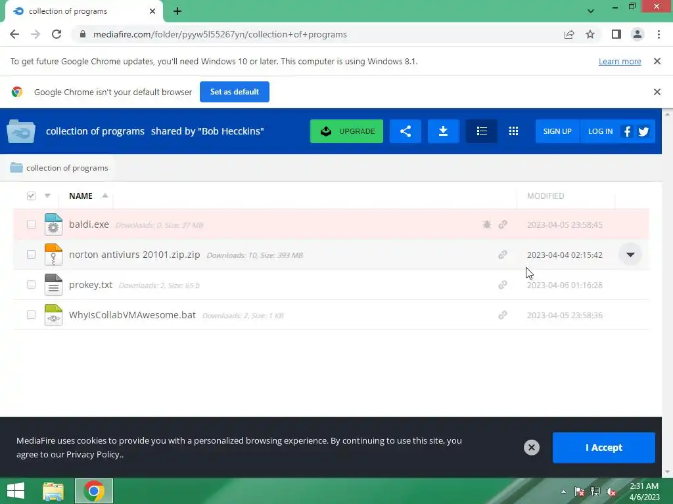Close the default browser prompt bar
Image resolution: width=673 pixels, height=504 pixels.
tap(657, 92)
